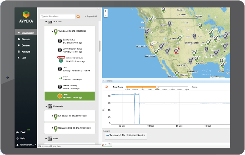Expand the Lift Station Kit node
245x155 pixels.
(52, 116)
